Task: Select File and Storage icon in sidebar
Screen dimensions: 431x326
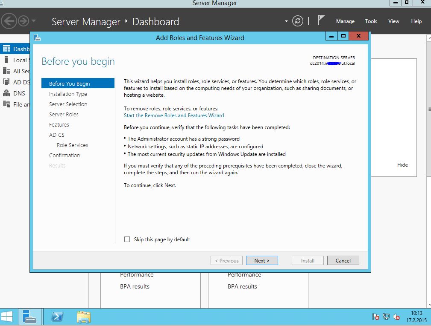Action: [6, 104]
